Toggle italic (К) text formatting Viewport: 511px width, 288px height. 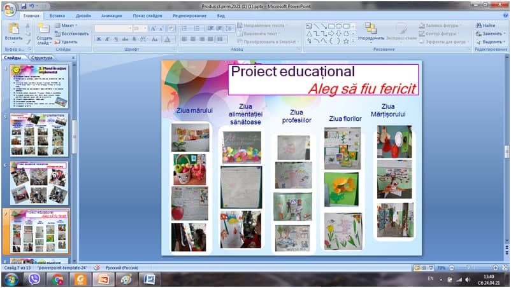pos(108,39)
